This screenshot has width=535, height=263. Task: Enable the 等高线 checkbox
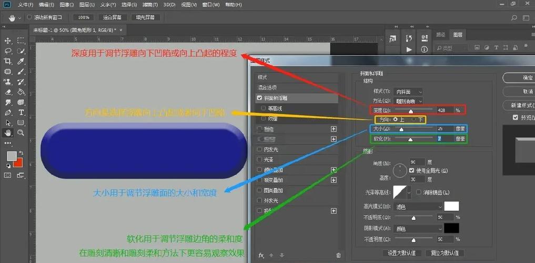(263, 108)
